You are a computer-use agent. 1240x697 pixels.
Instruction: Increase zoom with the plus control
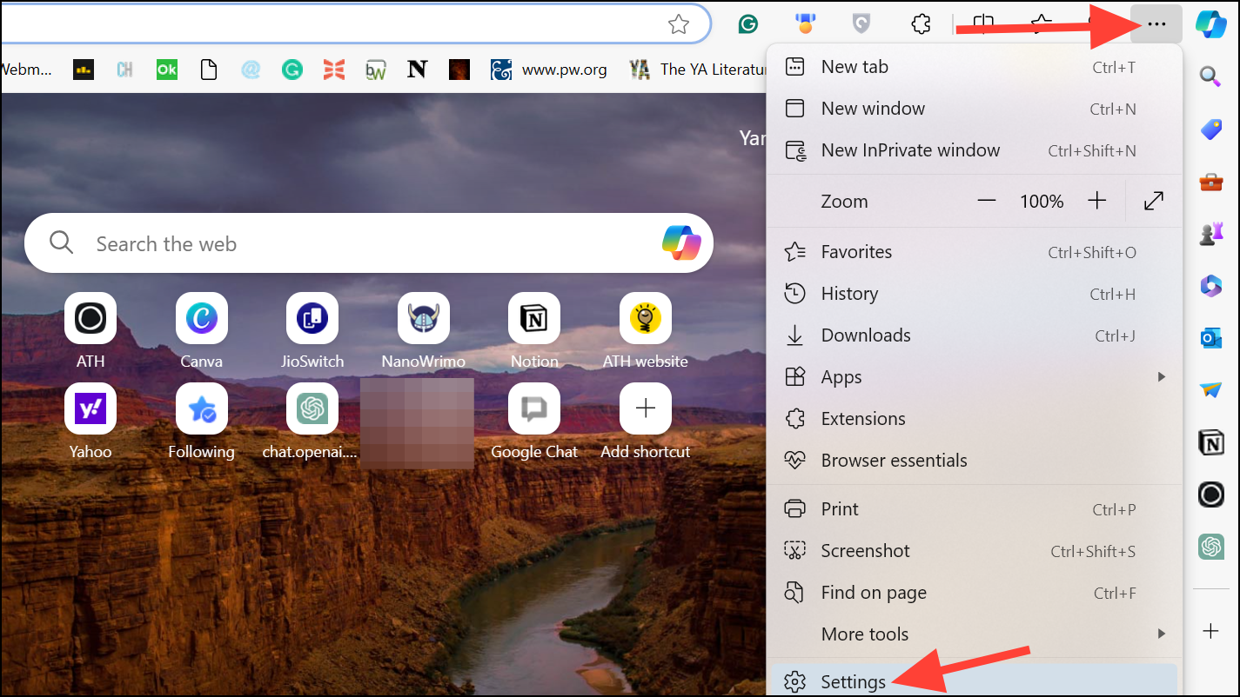click(1097, 201)
